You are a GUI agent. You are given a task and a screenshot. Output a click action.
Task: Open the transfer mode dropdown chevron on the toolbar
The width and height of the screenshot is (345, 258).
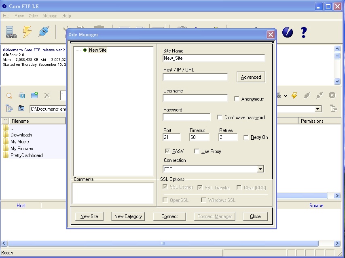(x=286, y=96)
